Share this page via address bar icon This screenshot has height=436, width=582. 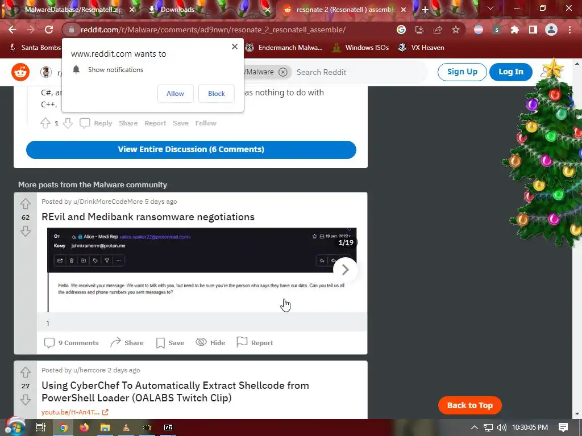(437, 30)
